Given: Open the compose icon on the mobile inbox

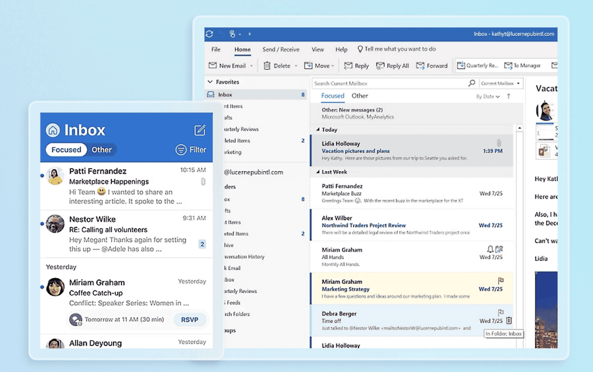Looking at the screenshot, I should [x=199, y=130].
